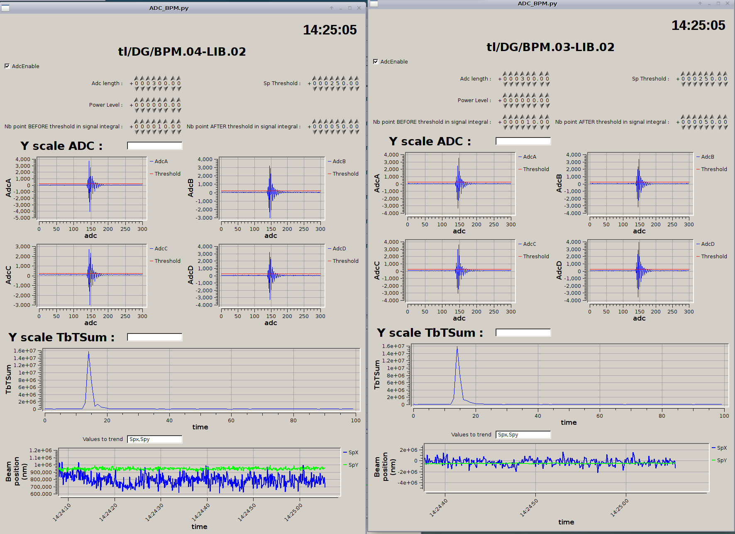The image size is (735, 534).
Task: Click shade up-arrow in right window title bar
Action: coord(700,3)
